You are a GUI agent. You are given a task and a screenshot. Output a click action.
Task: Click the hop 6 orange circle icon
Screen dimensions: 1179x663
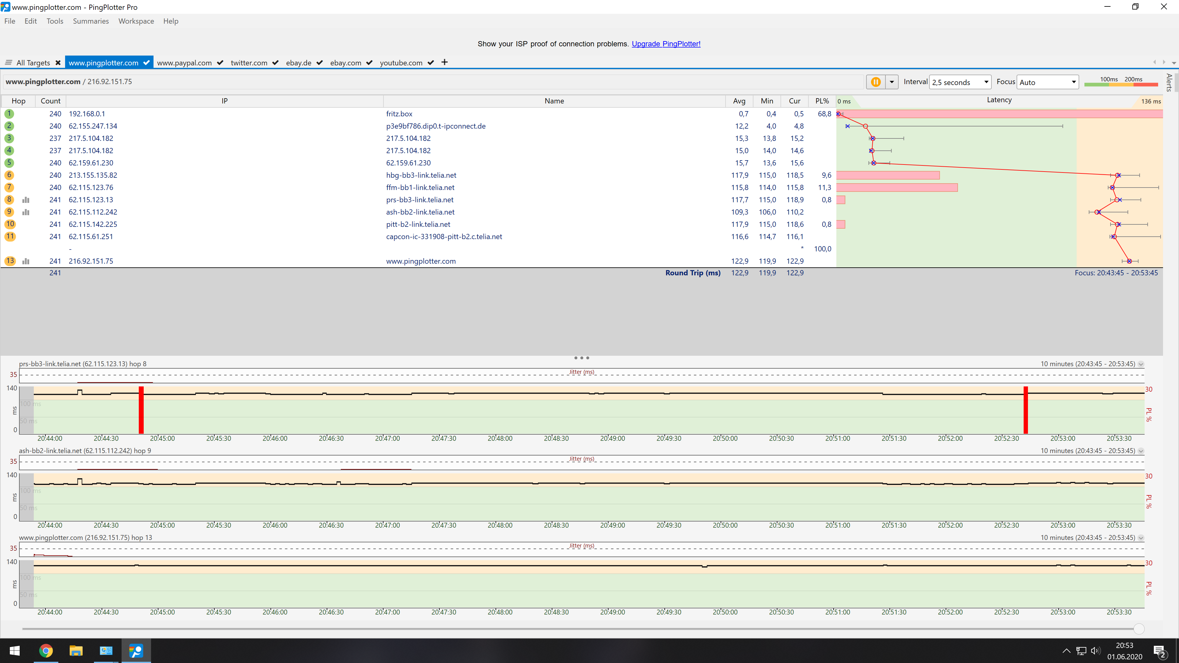[9, 175]
